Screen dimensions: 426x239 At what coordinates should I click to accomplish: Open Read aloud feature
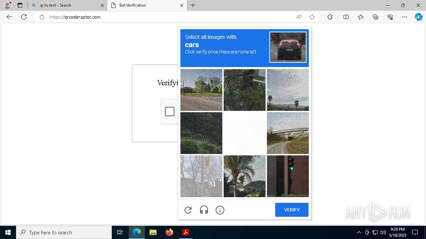[299, 17]
